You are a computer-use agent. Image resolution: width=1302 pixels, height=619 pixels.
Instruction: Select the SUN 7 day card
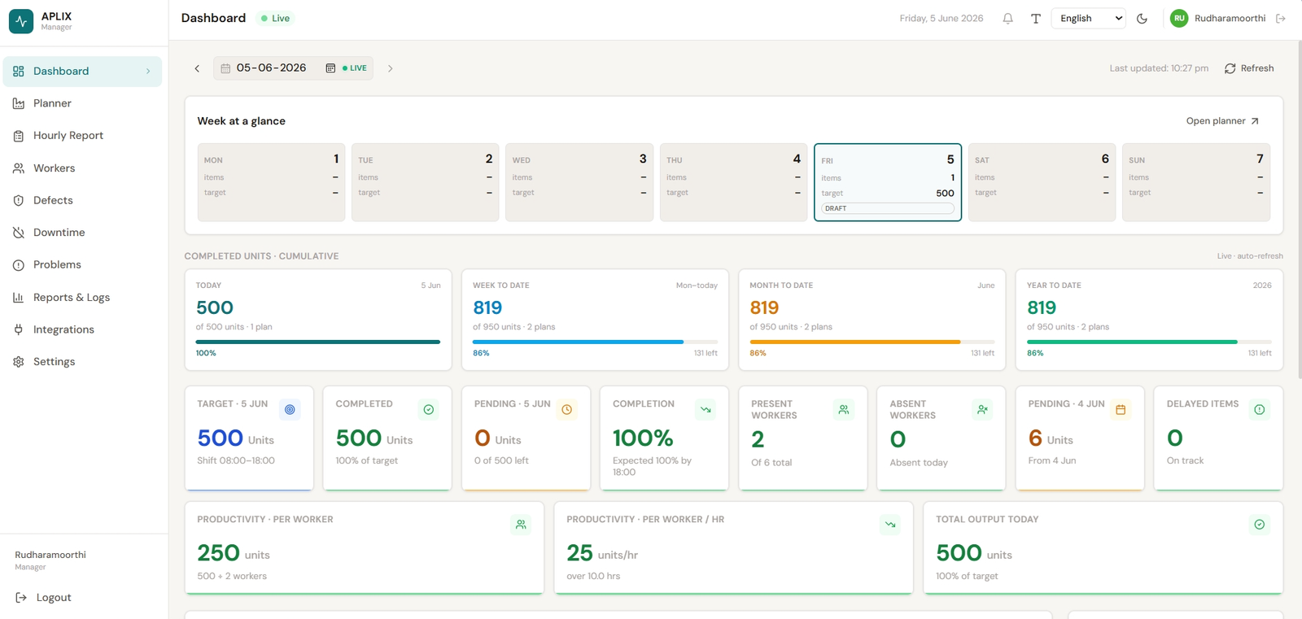(1196, 182)
